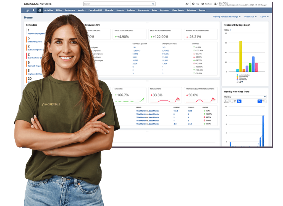Open the Reports menu
The height and width of the screenshot is (206, 283).
120,10
